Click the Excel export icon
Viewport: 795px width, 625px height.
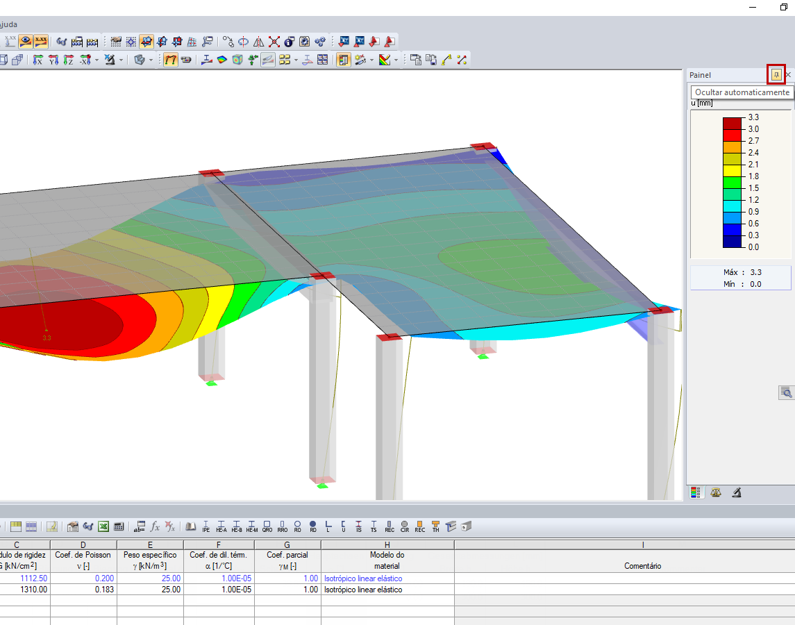click(103, 526)
